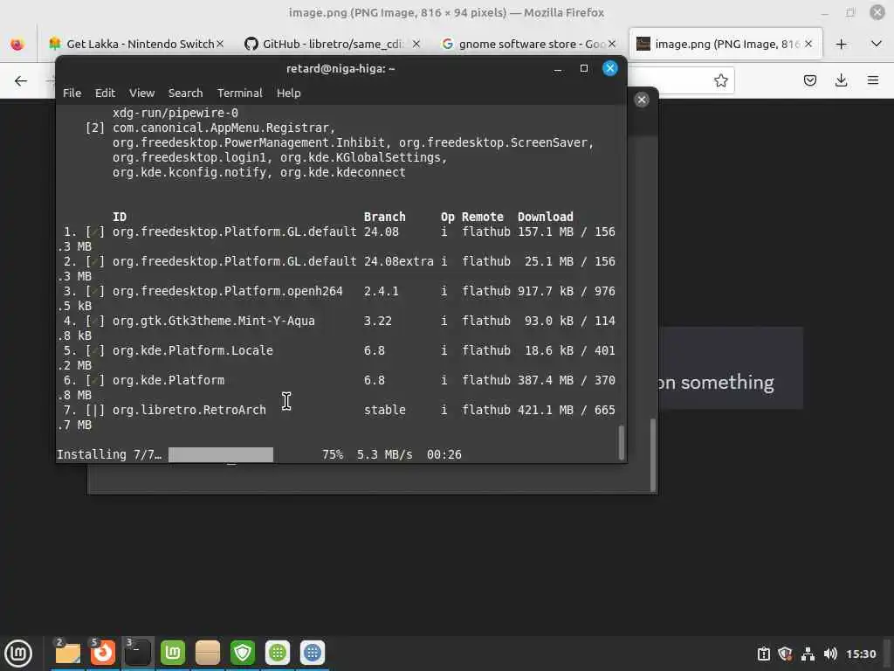Close the GitHub libretro tab
Screen dimensions: 894x671
pyautogui.click(x=416, y=44)
